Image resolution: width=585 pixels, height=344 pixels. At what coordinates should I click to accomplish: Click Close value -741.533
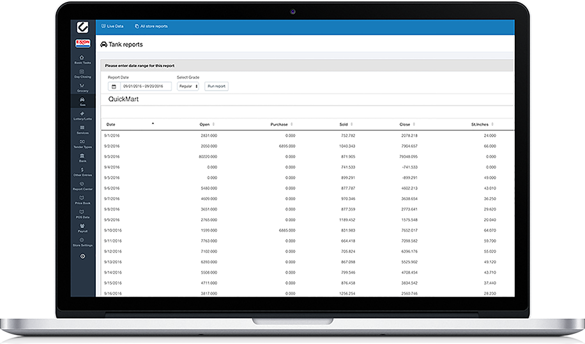click(409, 167)
